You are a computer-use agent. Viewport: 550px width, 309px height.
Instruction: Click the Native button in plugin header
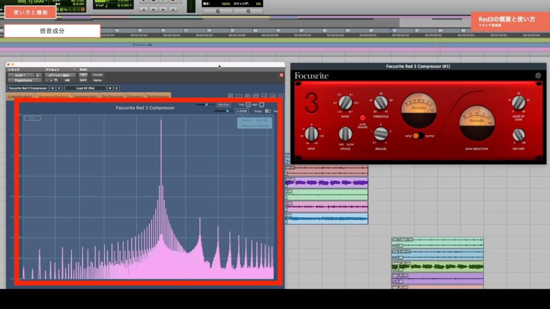98,80
